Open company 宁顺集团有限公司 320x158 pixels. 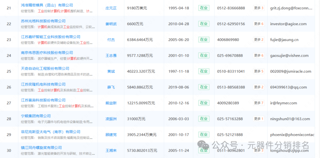pyautogui.click(x=36, y=116)
